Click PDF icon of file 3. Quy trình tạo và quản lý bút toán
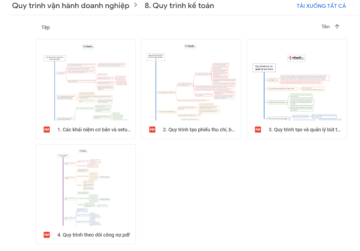The image size is (360, 251). pyautogui.click(x=258, y=130)
